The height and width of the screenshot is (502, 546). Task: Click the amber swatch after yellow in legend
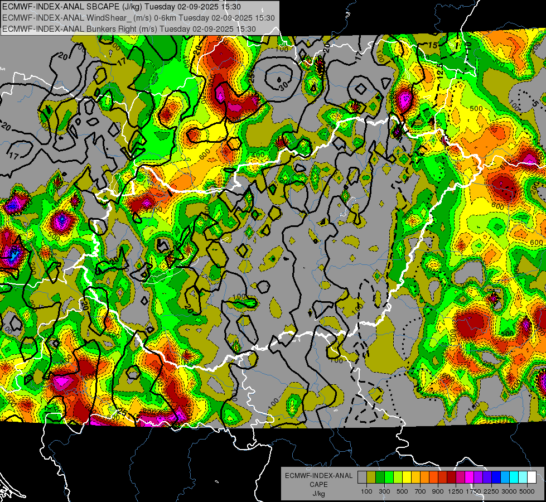(x=415, y=477)
